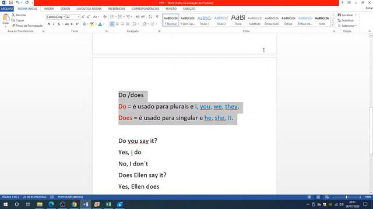The image size is (373, 209).
Task: Apply the Título 1 style
Action: pos(204,20)
